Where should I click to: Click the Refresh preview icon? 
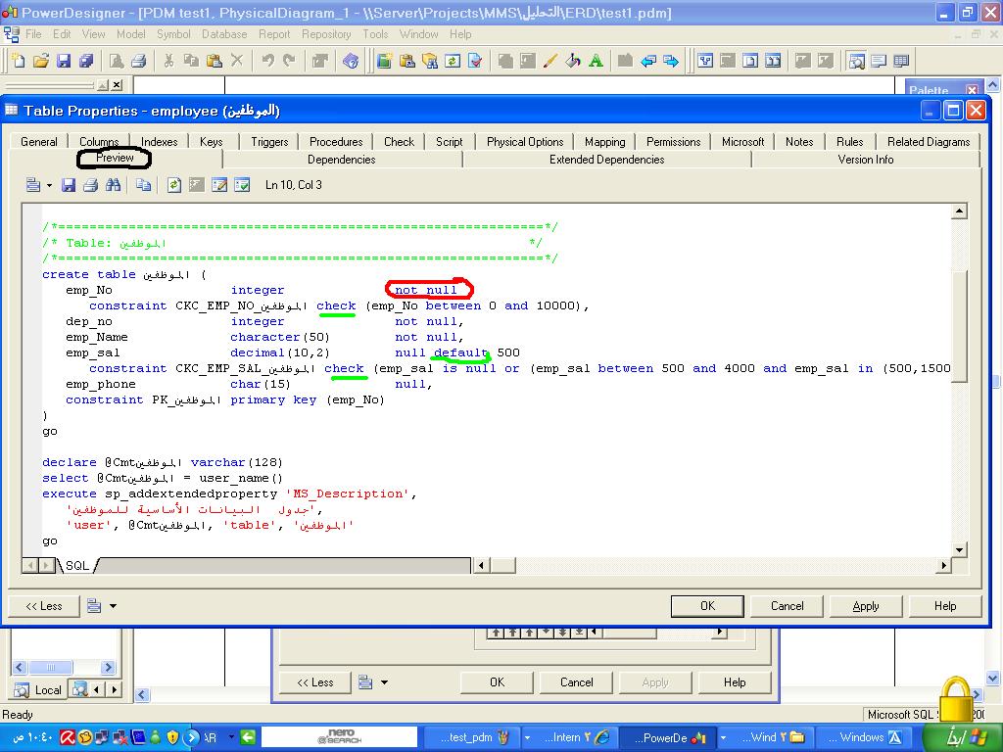174,185
